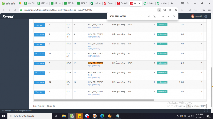
Task: Reload the page with refresh icon
Action: click(15, 10)
